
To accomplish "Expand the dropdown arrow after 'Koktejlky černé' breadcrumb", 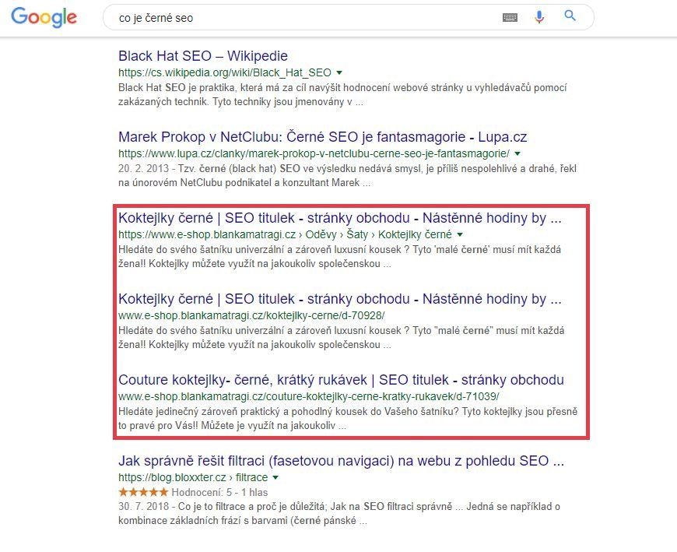I will (x=460, y=234).
